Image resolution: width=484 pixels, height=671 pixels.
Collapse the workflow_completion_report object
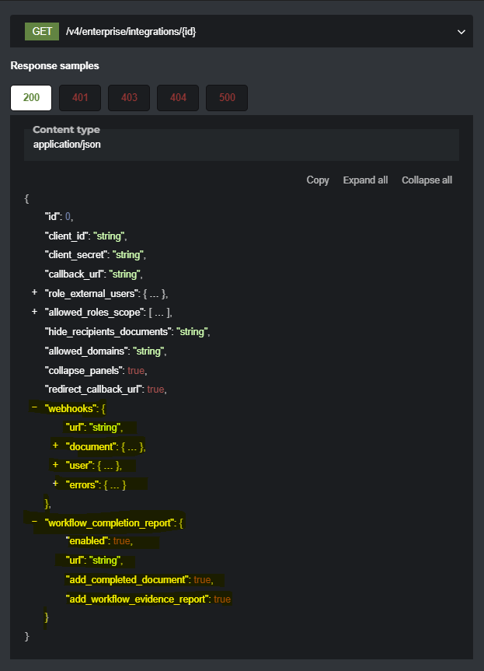(x=34, y=522)
